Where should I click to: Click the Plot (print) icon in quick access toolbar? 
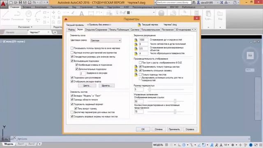pyautogui.click(x=30, y=2)
